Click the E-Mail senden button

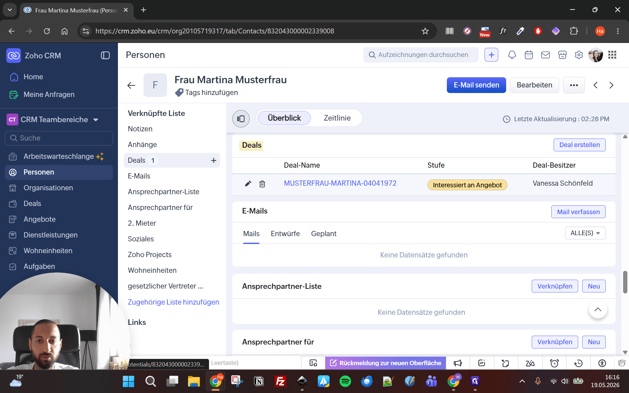click(x=476, y=85)
